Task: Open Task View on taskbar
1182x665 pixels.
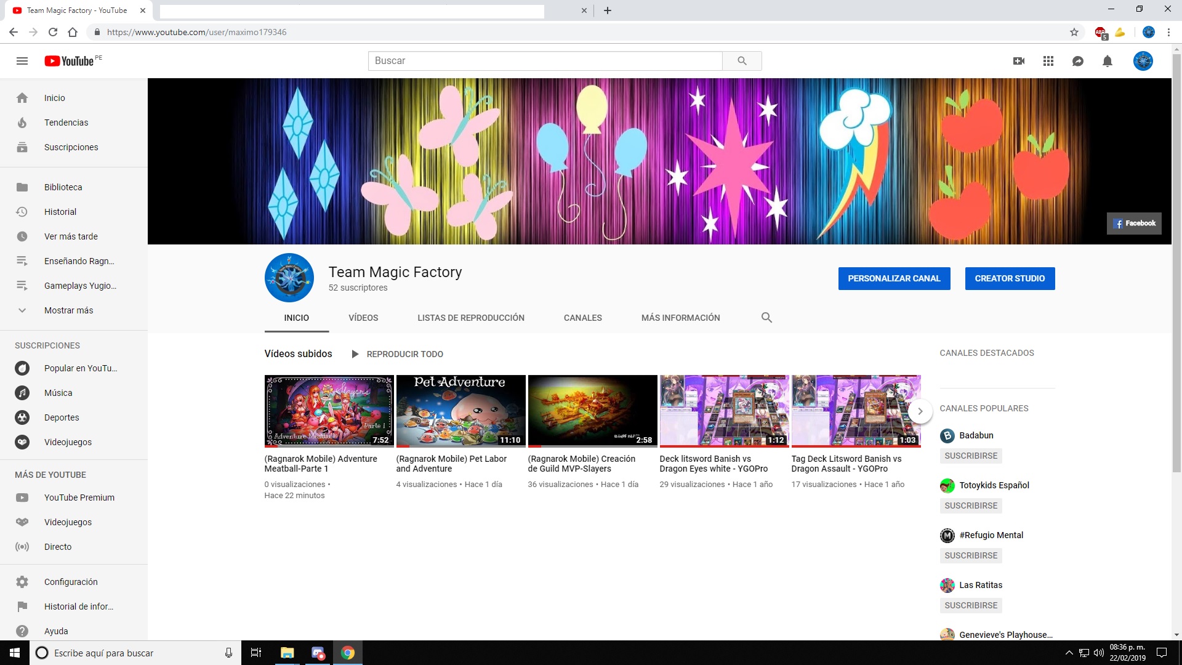Action: pyautogui.click(x=256, y=653)
